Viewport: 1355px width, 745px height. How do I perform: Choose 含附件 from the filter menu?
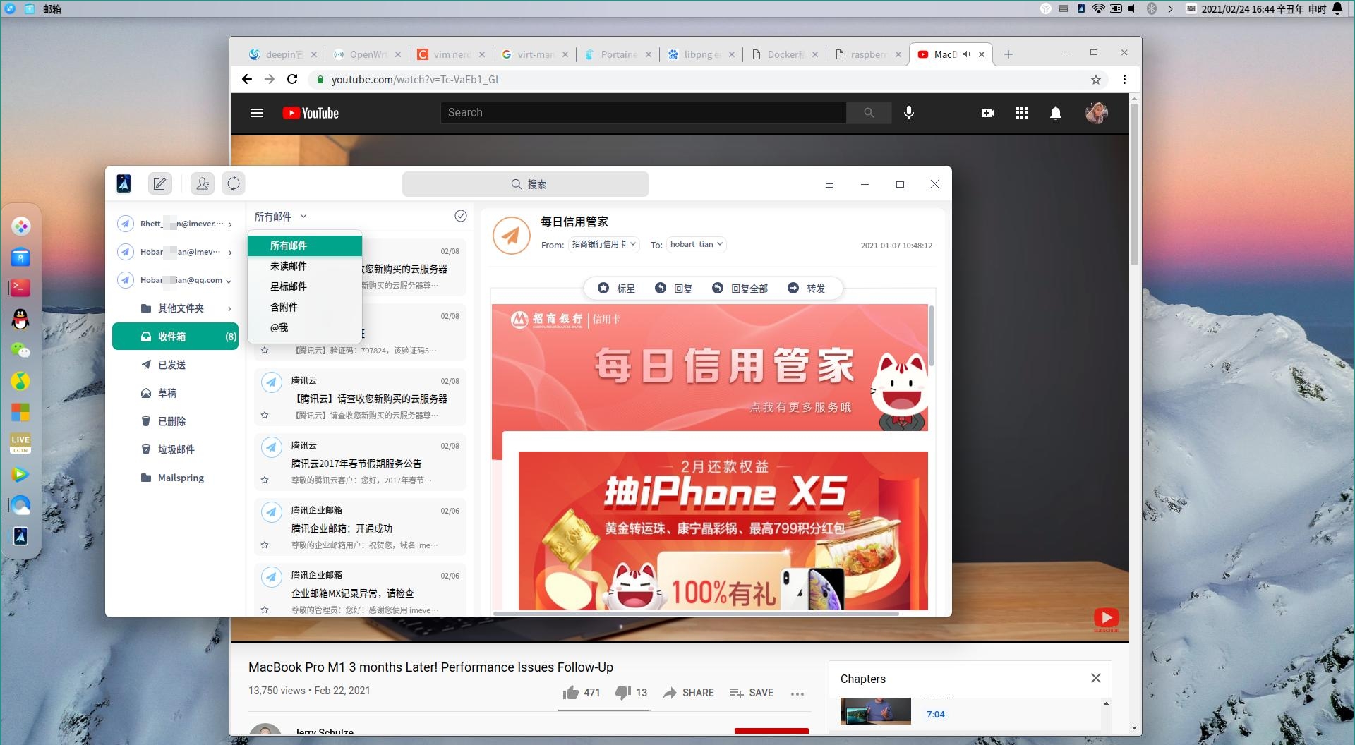305,307
